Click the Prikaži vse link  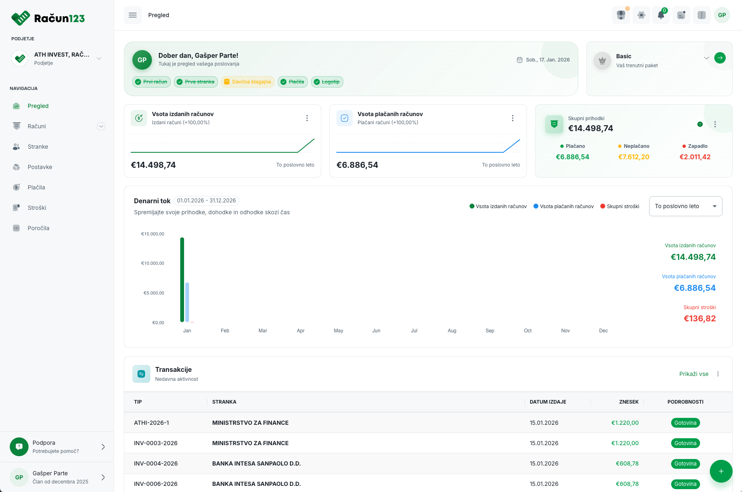(694, 374)
